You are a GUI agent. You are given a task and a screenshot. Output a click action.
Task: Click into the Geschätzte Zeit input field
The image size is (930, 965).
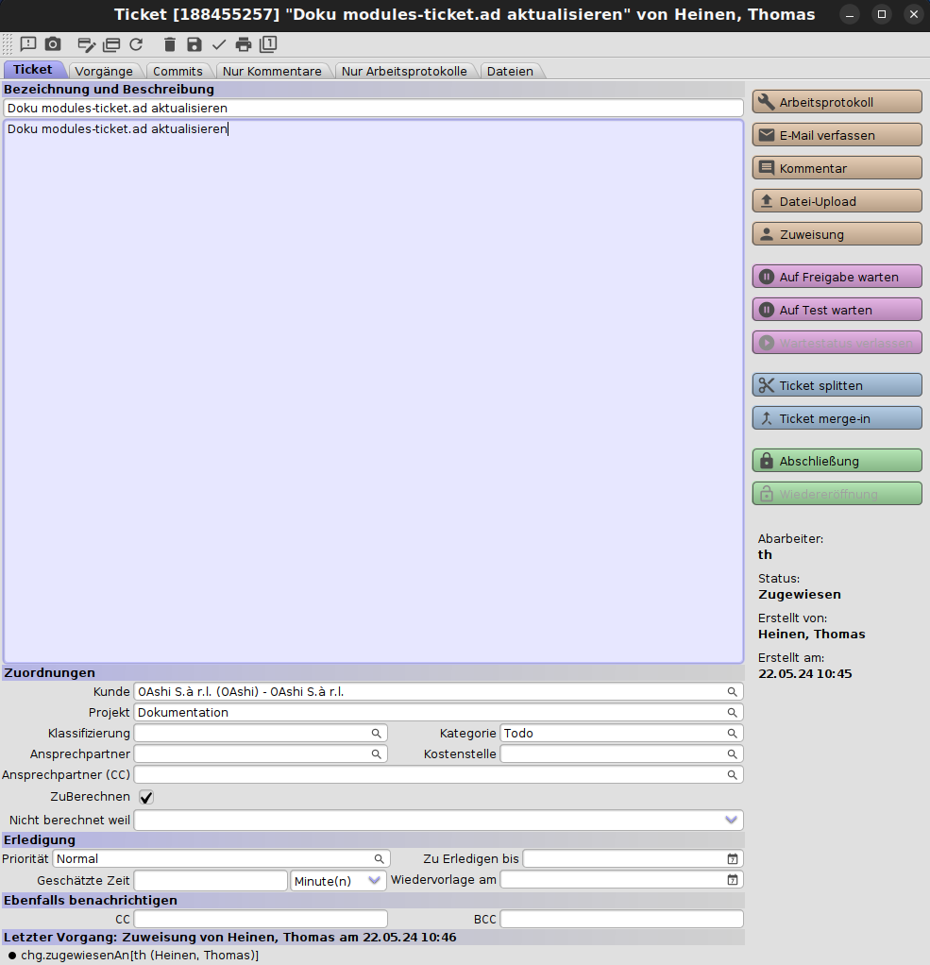coord(210,881)
